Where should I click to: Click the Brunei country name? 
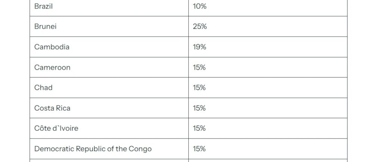(x=45, y=27)
